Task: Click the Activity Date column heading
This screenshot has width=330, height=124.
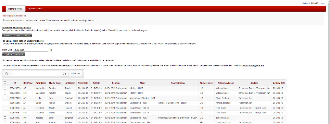Action: tap(279, 83)
